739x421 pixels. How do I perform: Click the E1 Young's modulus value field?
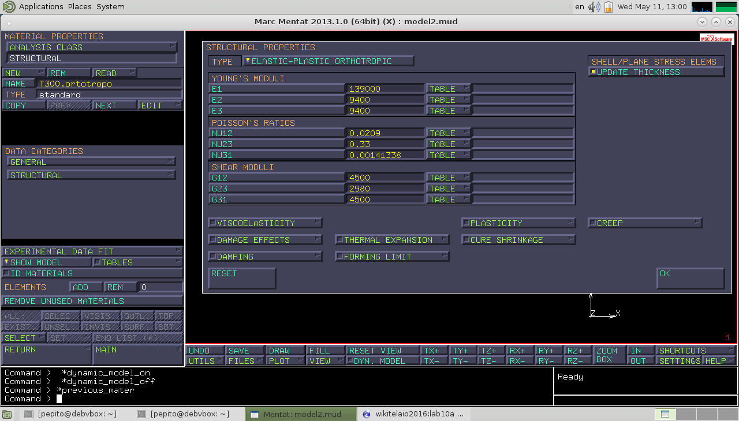coord(385,89)
